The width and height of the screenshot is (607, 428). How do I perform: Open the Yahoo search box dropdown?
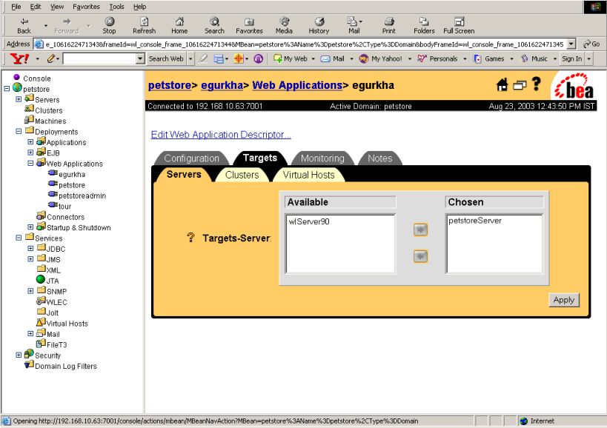click(140, 58)
